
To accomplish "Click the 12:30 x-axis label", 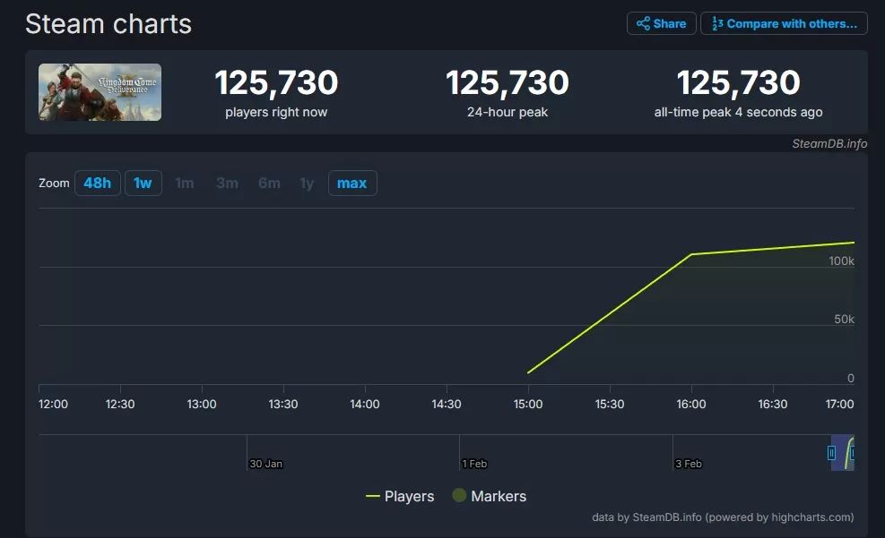I will pos(119,404).
